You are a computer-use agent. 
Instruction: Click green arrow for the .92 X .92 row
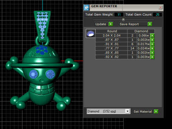tap(152, 57)
